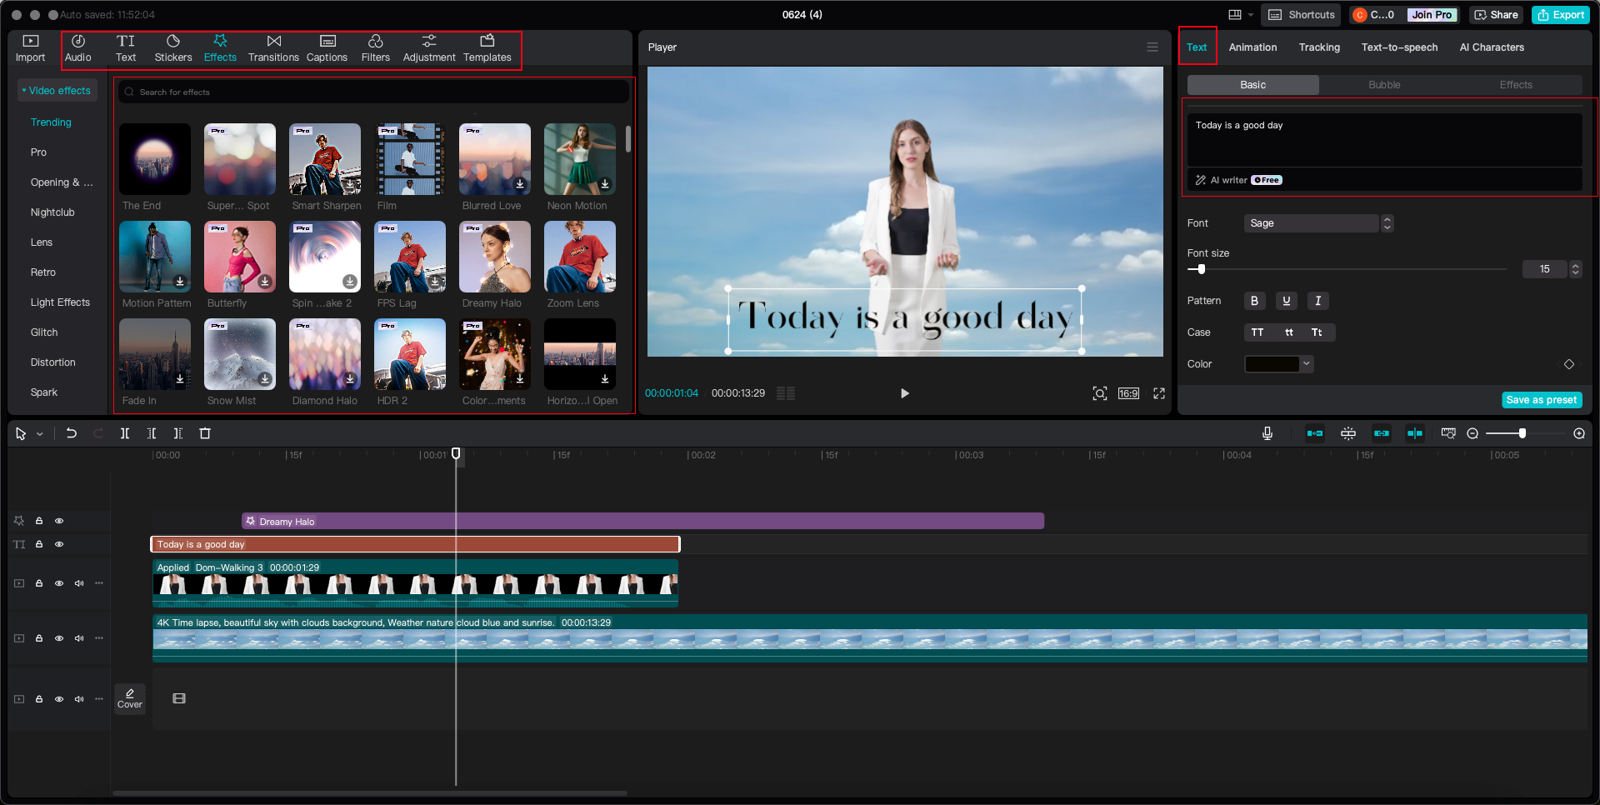Select the Bubble text style tab
The height and width of the screenshot is (805, 1600).
coord(1383,85)
